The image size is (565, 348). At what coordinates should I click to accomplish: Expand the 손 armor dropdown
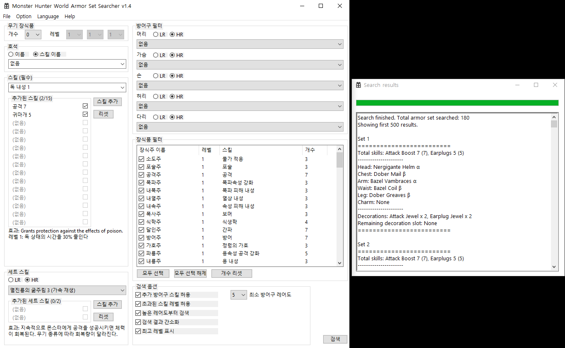coord(240,85)
